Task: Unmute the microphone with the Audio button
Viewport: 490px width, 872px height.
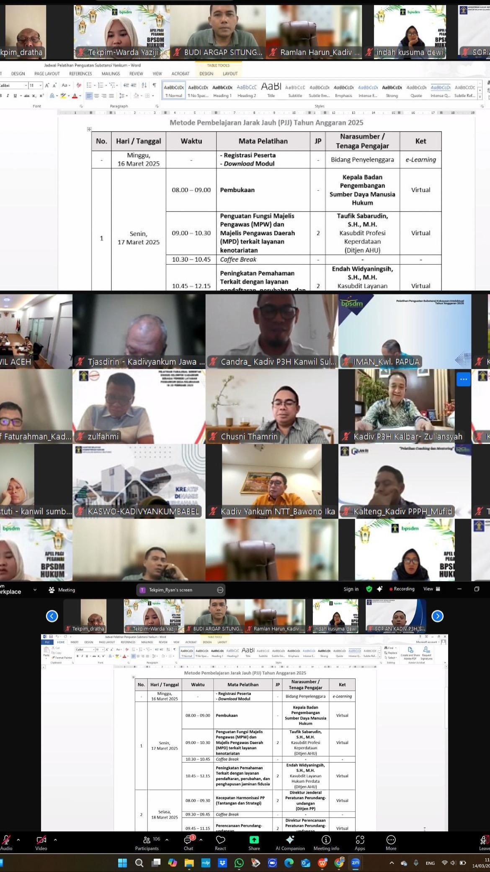Action: 6,843
